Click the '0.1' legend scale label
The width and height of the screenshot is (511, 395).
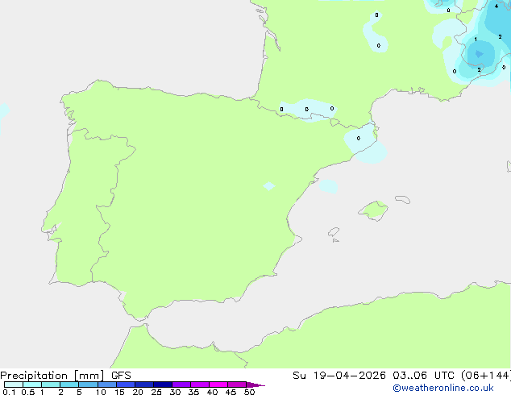pos(9,392)
